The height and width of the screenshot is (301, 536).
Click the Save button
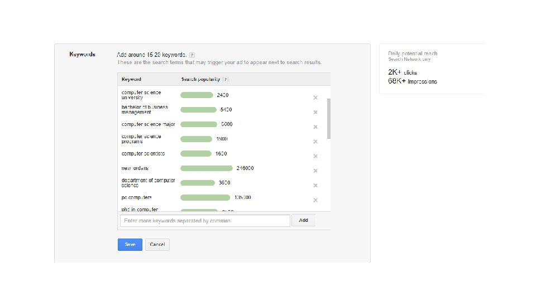[130, 244]
